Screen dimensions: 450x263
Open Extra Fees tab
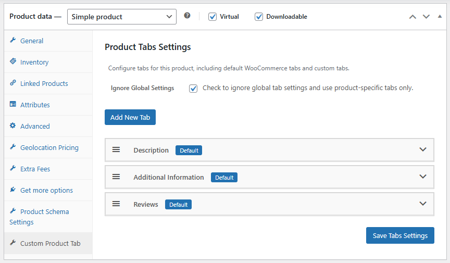(48, 169)
